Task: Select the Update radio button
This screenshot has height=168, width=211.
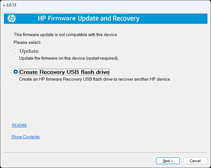Action: [16, 51]
